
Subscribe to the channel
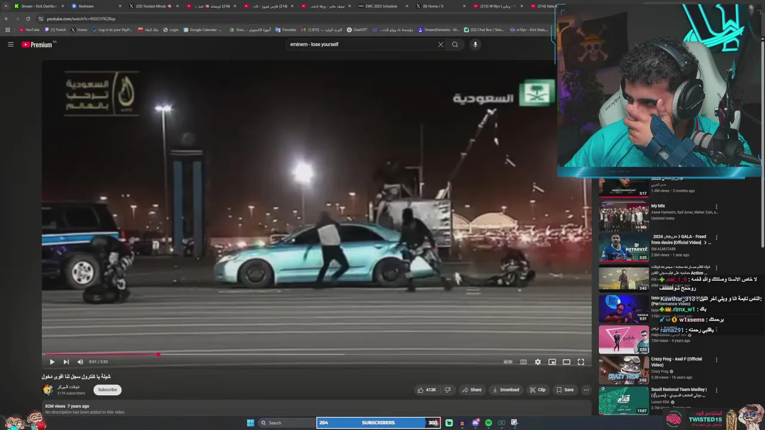pyautogui.click(x=108, y=390)
